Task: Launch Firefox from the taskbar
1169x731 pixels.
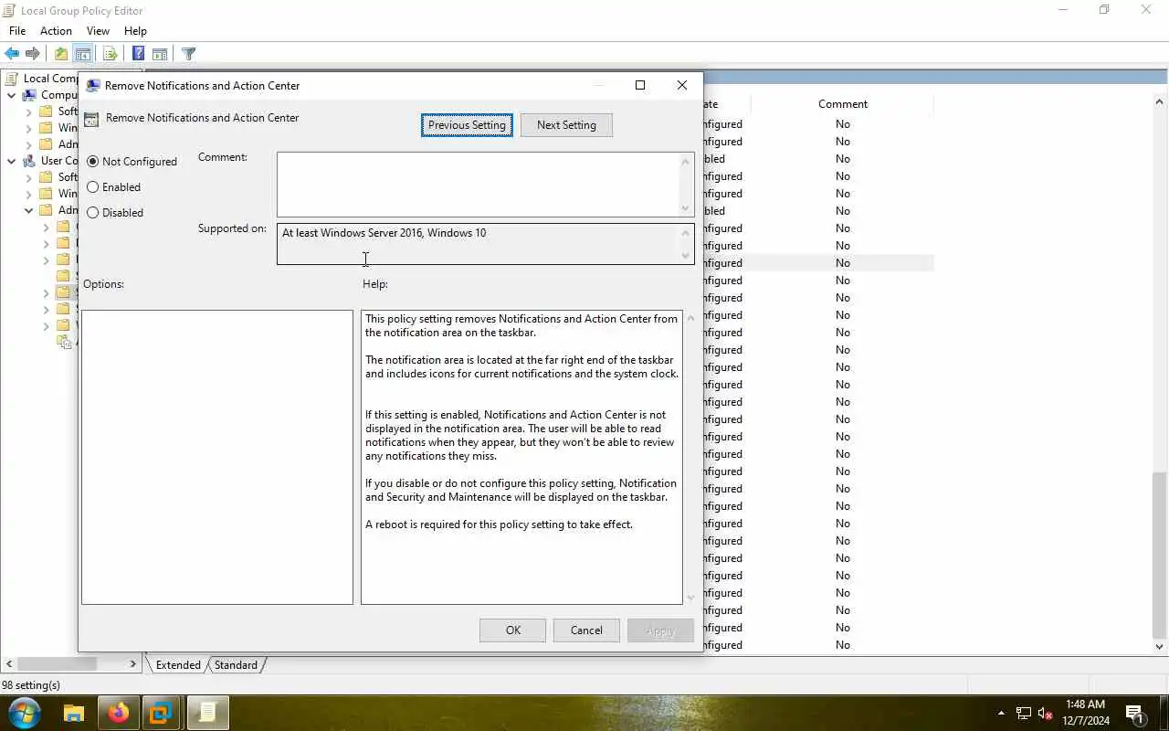Action: click(119, 713)
